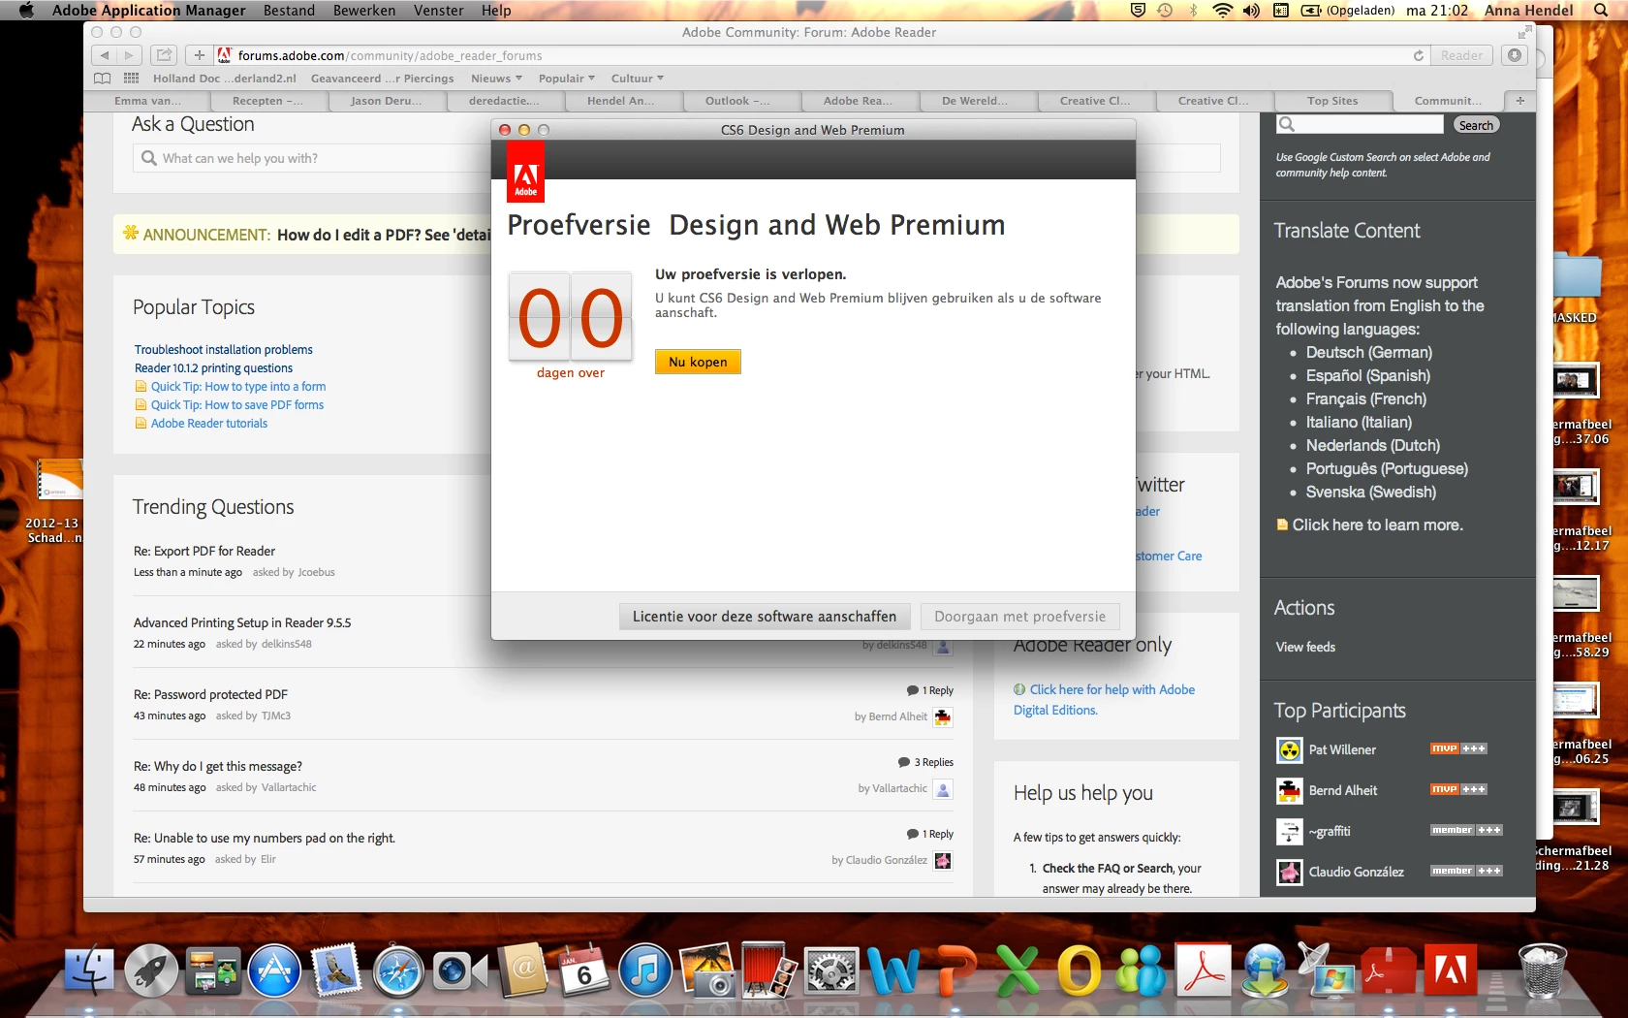Open iTunes from the Dock
This screenshot has height=1018, width=1628.
645,970
